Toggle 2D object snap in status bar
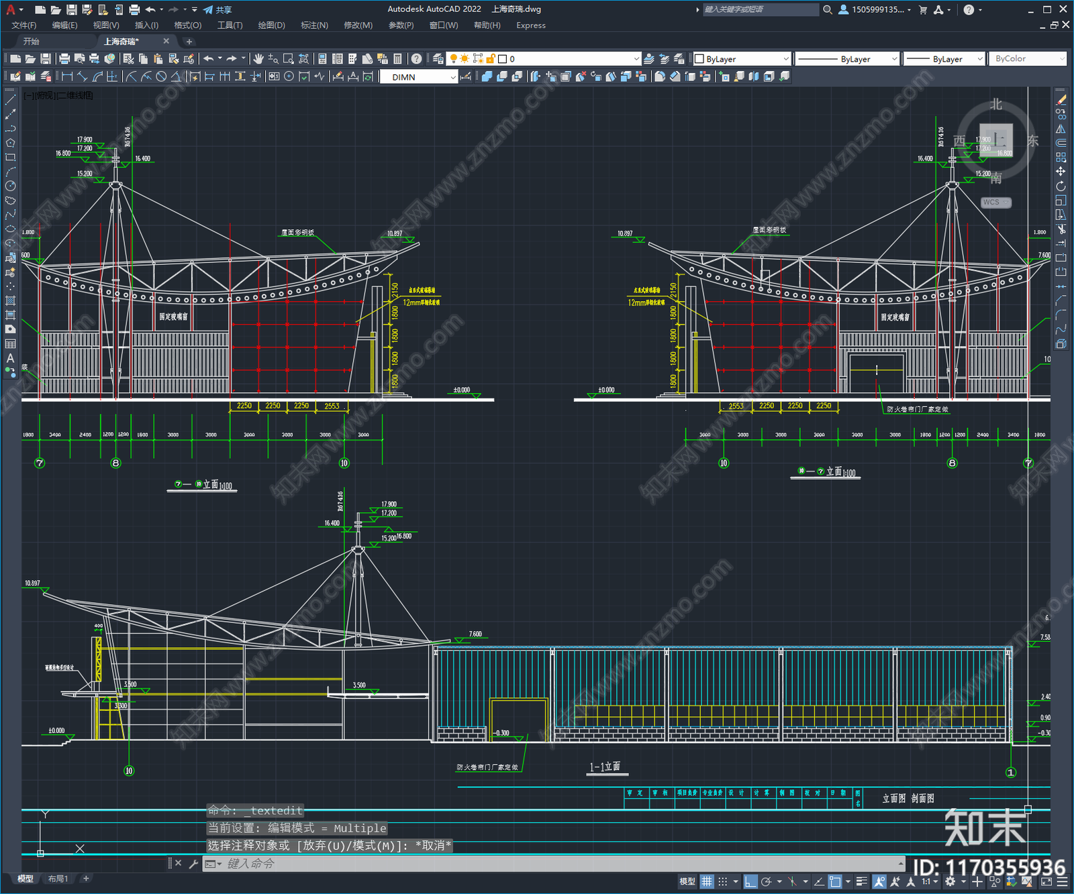This screenshot has width=1074, height=894. [835, 881]
